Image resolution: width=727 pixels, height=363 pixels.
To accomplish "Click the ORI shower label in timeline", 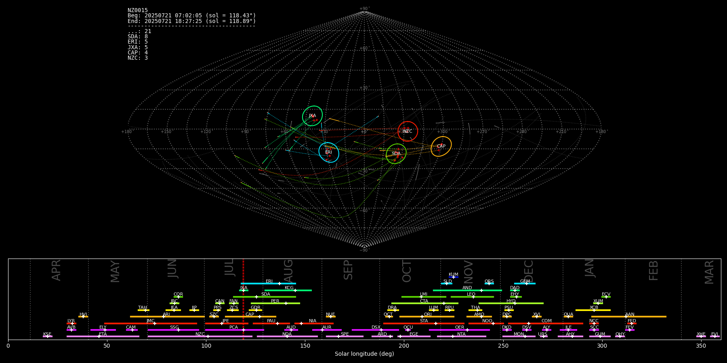I will tap(428, 315).
